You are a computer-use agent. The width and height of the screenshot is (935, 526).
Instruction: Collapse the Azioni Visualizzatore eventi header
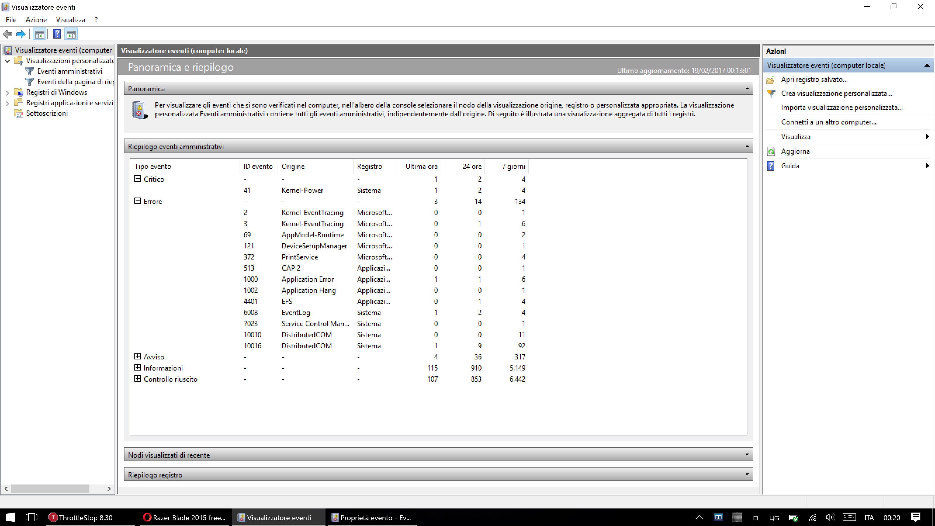(x=927, y=65)
